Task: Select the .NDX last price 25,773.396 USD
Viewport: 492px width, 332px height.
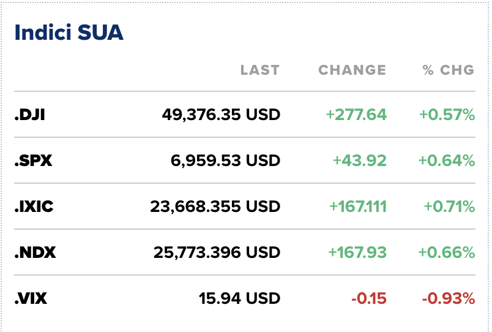Action: tap(215, 252)
